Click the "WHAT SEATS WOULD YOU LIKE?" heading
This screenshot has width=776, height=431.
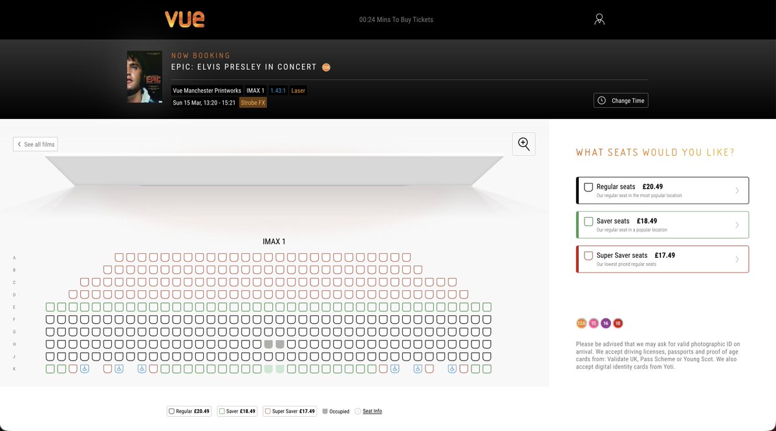click(655, 152)
